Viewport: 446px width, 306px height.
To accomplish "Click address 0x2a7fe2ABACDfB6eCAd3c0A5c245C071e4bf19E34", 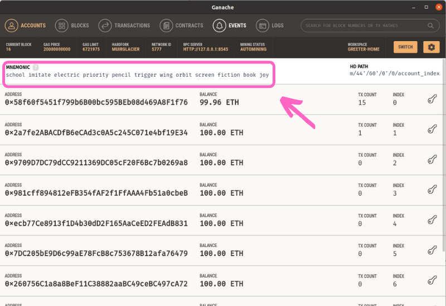I will point(96,132).
